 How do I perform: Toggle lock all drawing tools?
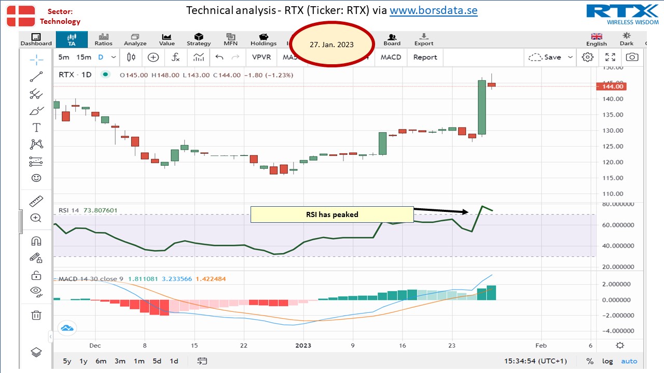click(36, 275)
